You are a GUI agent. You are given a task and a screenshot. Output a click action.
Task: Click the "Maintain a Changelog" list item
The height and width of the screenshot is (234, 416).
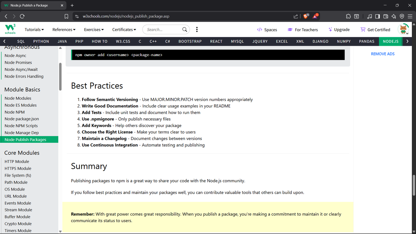click(142, 138)
